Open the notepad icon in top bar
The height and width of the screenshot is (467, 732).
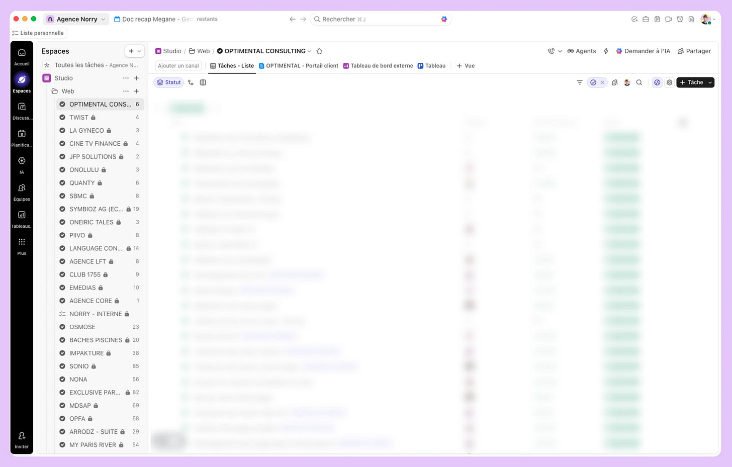pyautogui.click(x=657, y=19)
